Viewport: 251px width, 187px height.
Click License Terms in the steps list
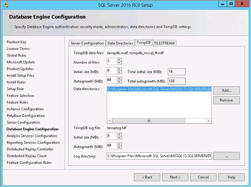tap(18, 49)
